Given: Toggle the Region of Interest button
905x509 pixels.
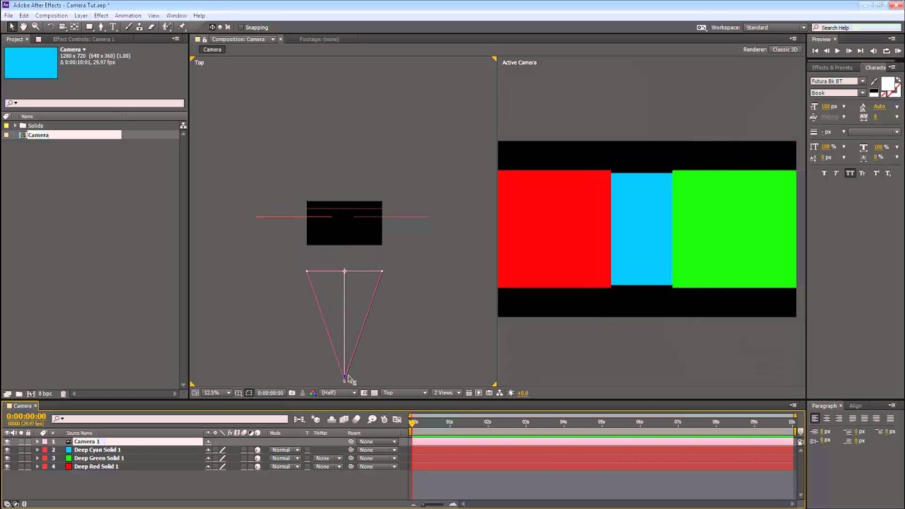Looking at the screenshot, I should coord(250,392).
